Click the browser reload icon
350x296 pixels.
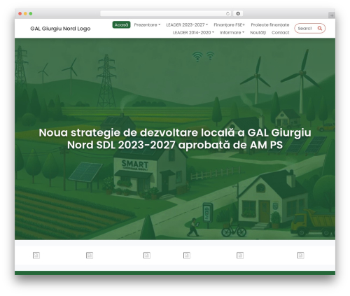pos(227,13)
